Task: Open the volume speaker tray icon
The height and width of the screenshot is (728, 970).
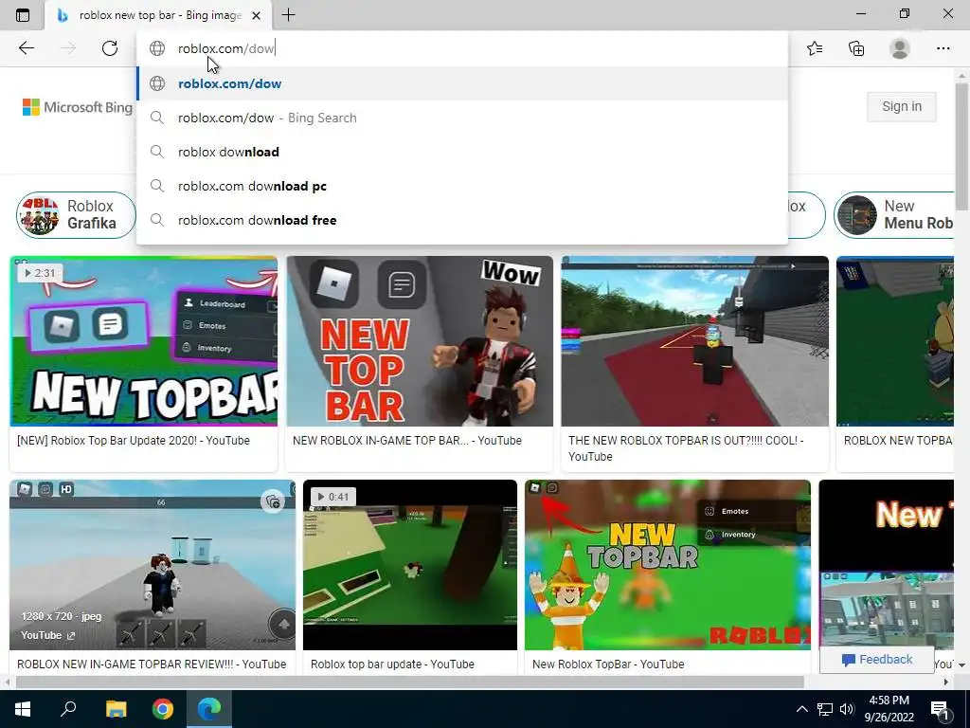Action: pos(847,709)
